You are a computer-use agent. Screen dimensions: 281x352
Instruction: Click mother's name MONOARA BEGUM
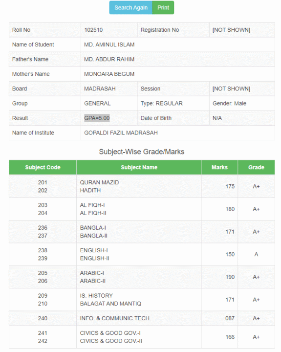pyautogui.click(x=109, y=74)
